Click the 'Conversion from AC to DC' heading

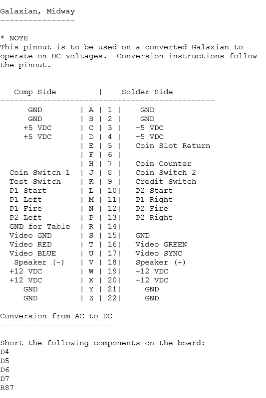(56, 316)
